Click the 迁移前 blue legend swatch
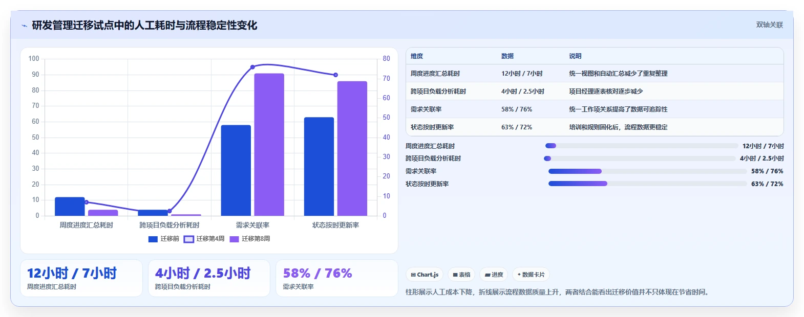Viewport: 804px width, 317px height. (153, 239)
